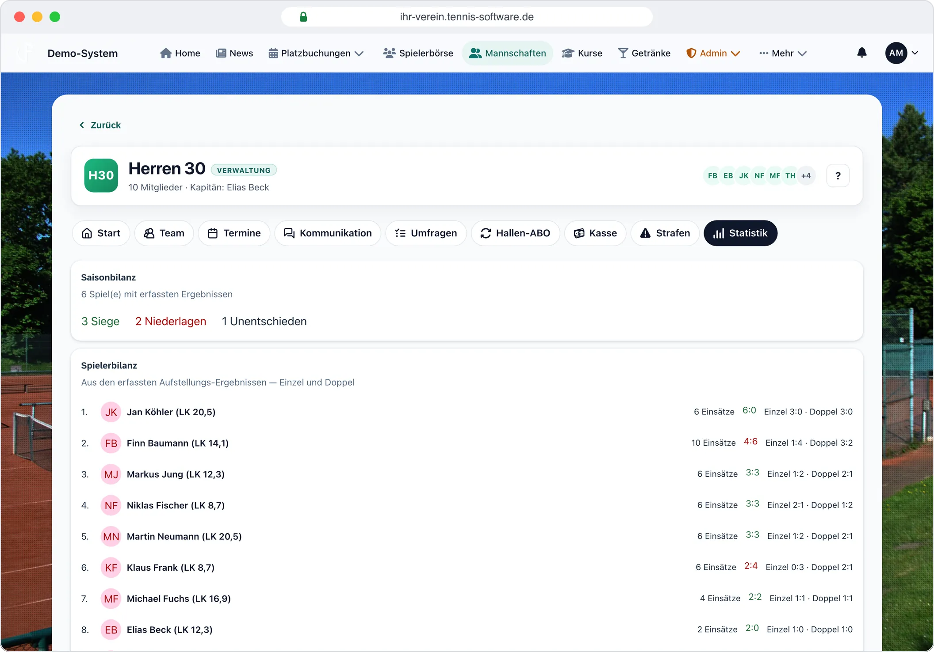This screenshot has height=652, width=934.
Task: Switch to the Kommunikation tab
Action: pos(328,233)
